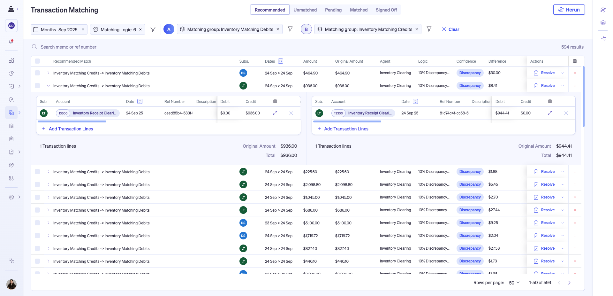Select the pie chart reports icon in sidebar
This screenshot has width=613, height=296.
tap(11, 73)
